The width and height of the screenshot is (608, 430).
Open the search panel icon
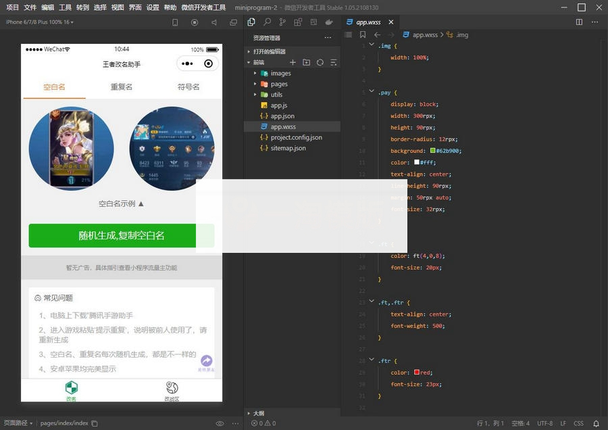click(x=267, y=22)
